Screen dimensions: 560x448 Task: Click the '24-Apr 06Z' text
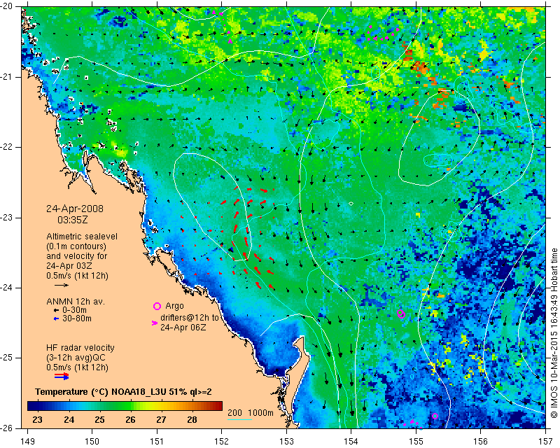183,327
